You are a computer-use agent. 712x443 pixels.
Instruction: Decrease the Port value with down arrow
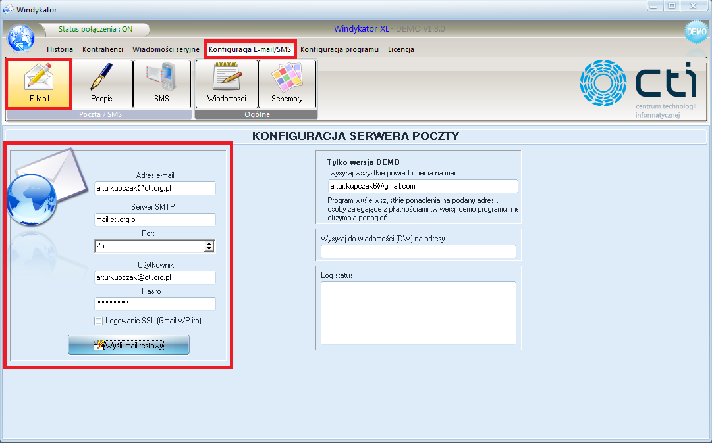[x=209, y=248]
